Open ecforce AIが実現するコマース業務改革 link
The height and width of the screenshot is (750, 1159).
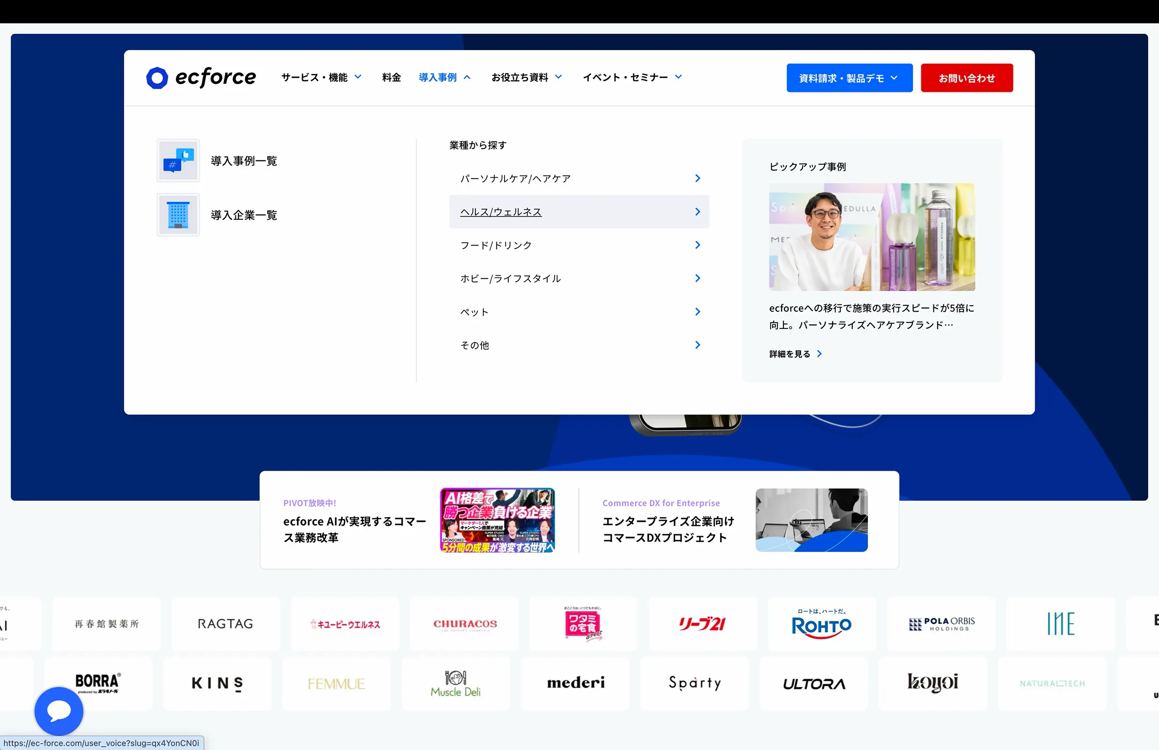354,529
